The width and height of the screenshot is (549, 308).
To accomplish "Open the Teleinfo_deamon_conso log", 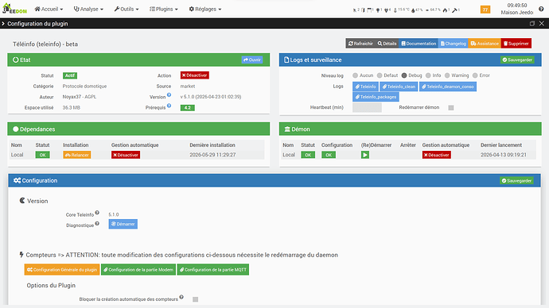I will tap(448, 87).
